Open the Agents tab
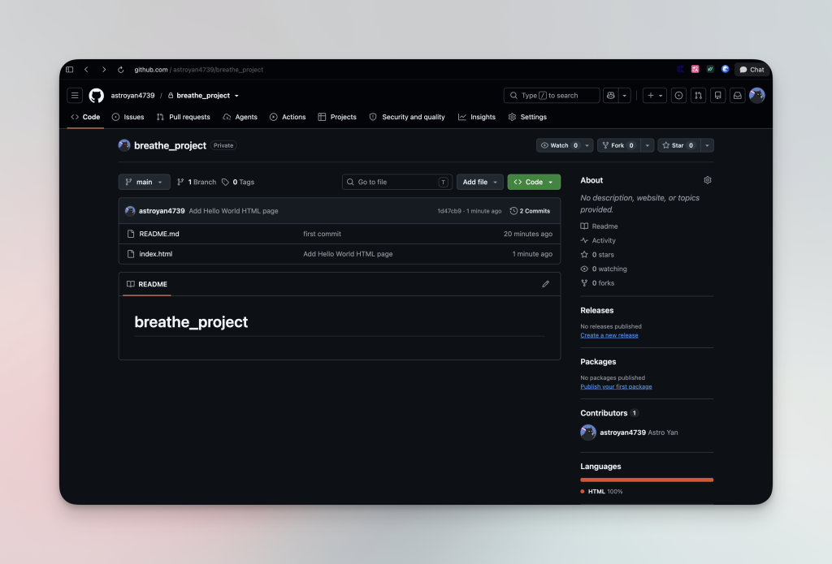This screenshot has width=832, height=564. [240, 117]
